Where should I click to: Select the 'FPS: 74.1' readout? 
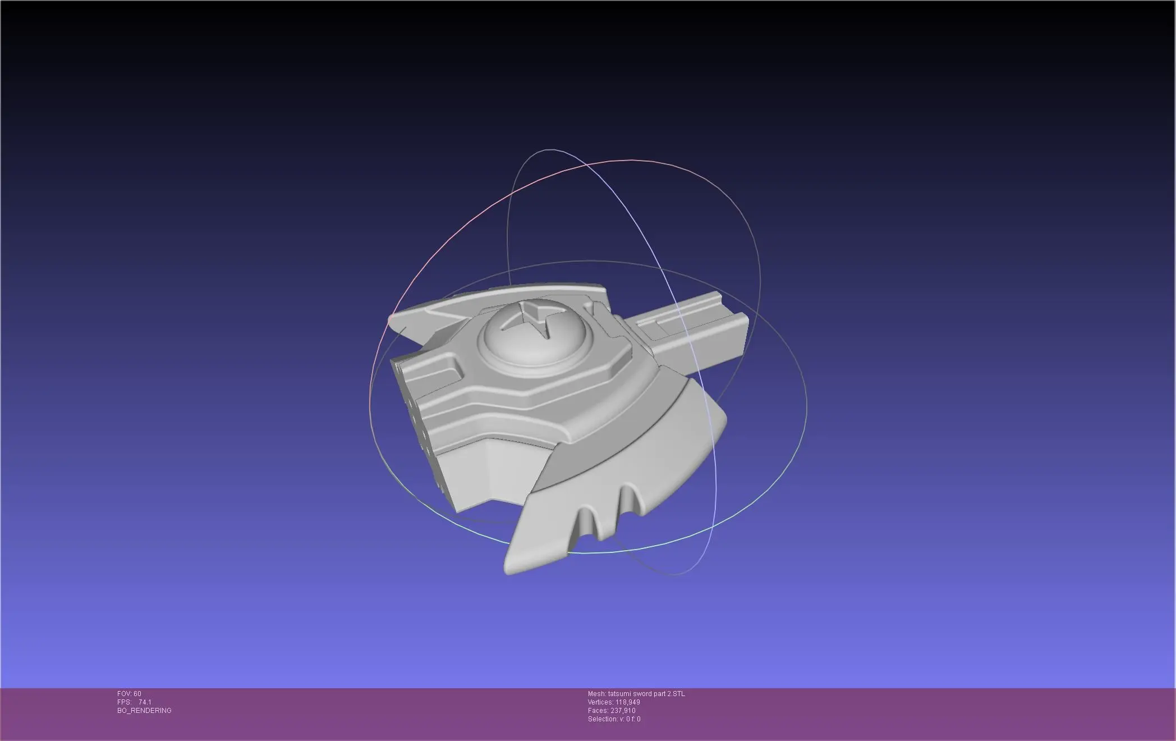(134, 702)
